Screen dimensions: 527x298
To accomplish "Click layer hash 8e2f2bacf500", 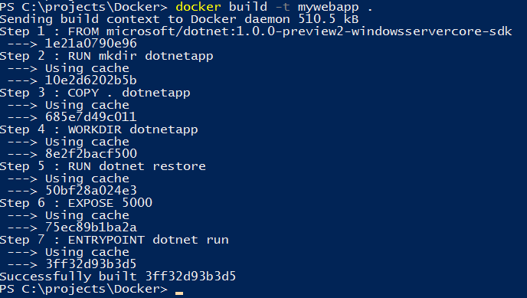I will pyautogui.click(x=90, y=154).
